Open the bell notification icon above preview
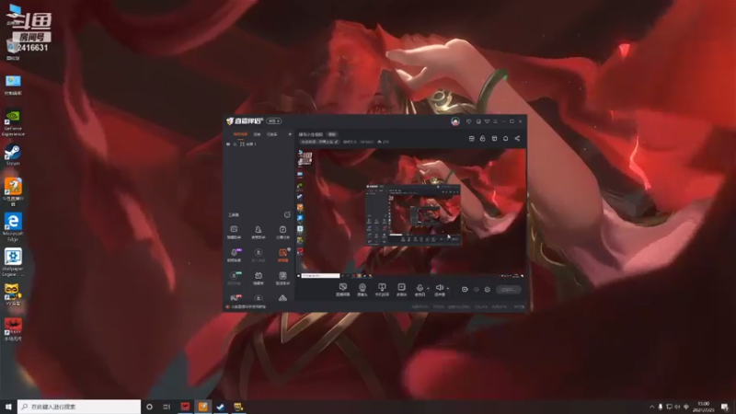 (505, 139)
